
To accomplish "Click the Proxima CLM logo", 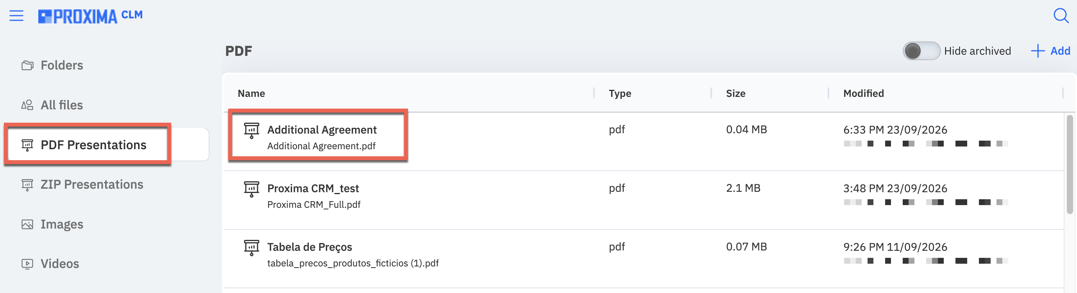I will [90, 16].
